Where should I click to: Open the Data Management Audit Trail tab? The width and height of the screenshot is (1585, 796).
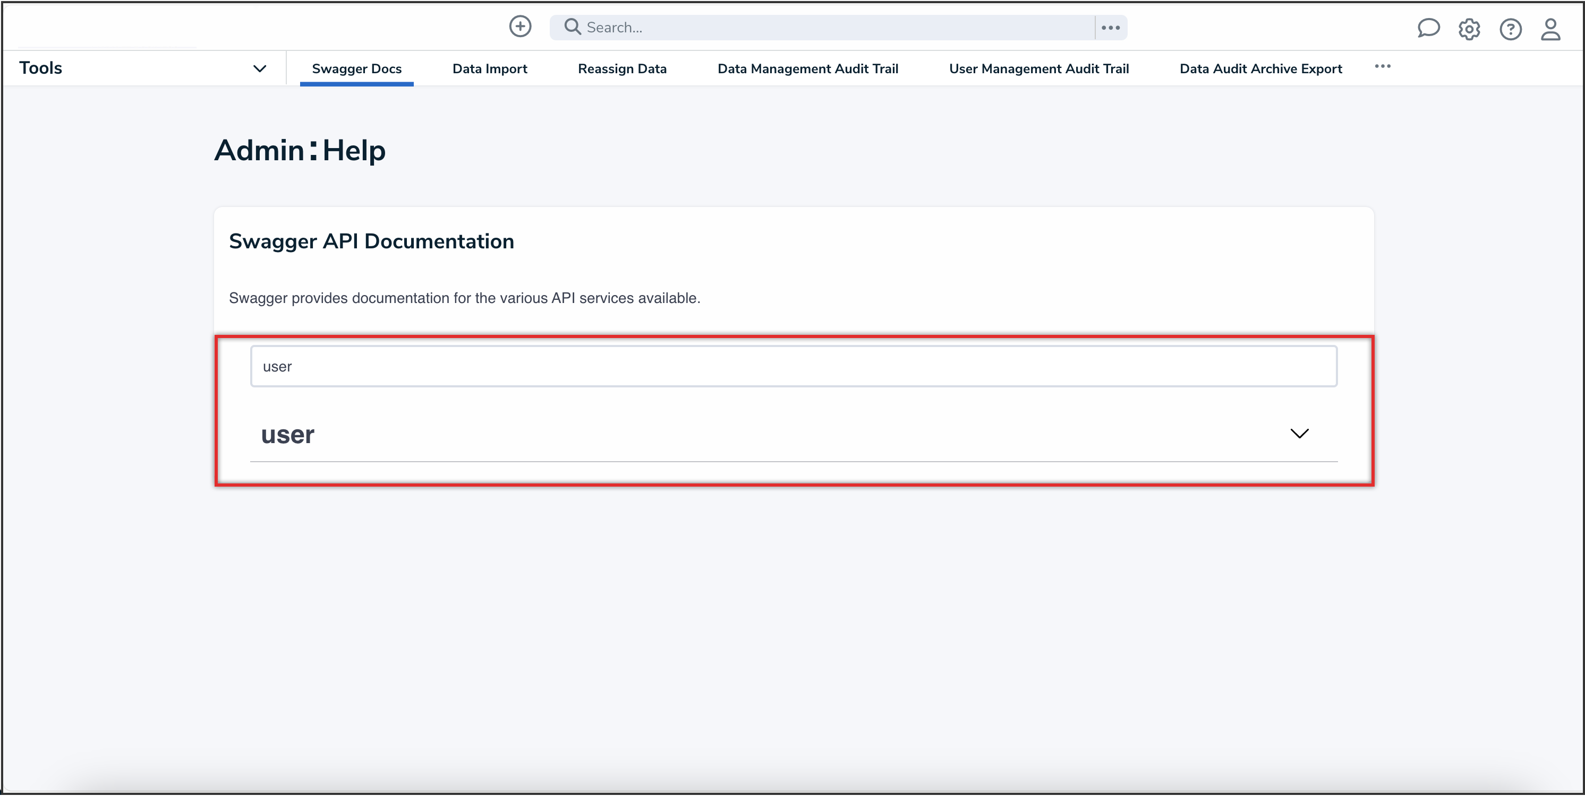coord(808,68)
